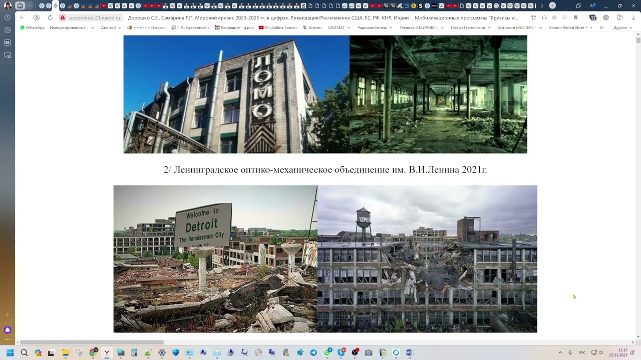The image size is (641, 360).
Task: Open taskbar Search magnifier
Action: (x=24, y=352)
